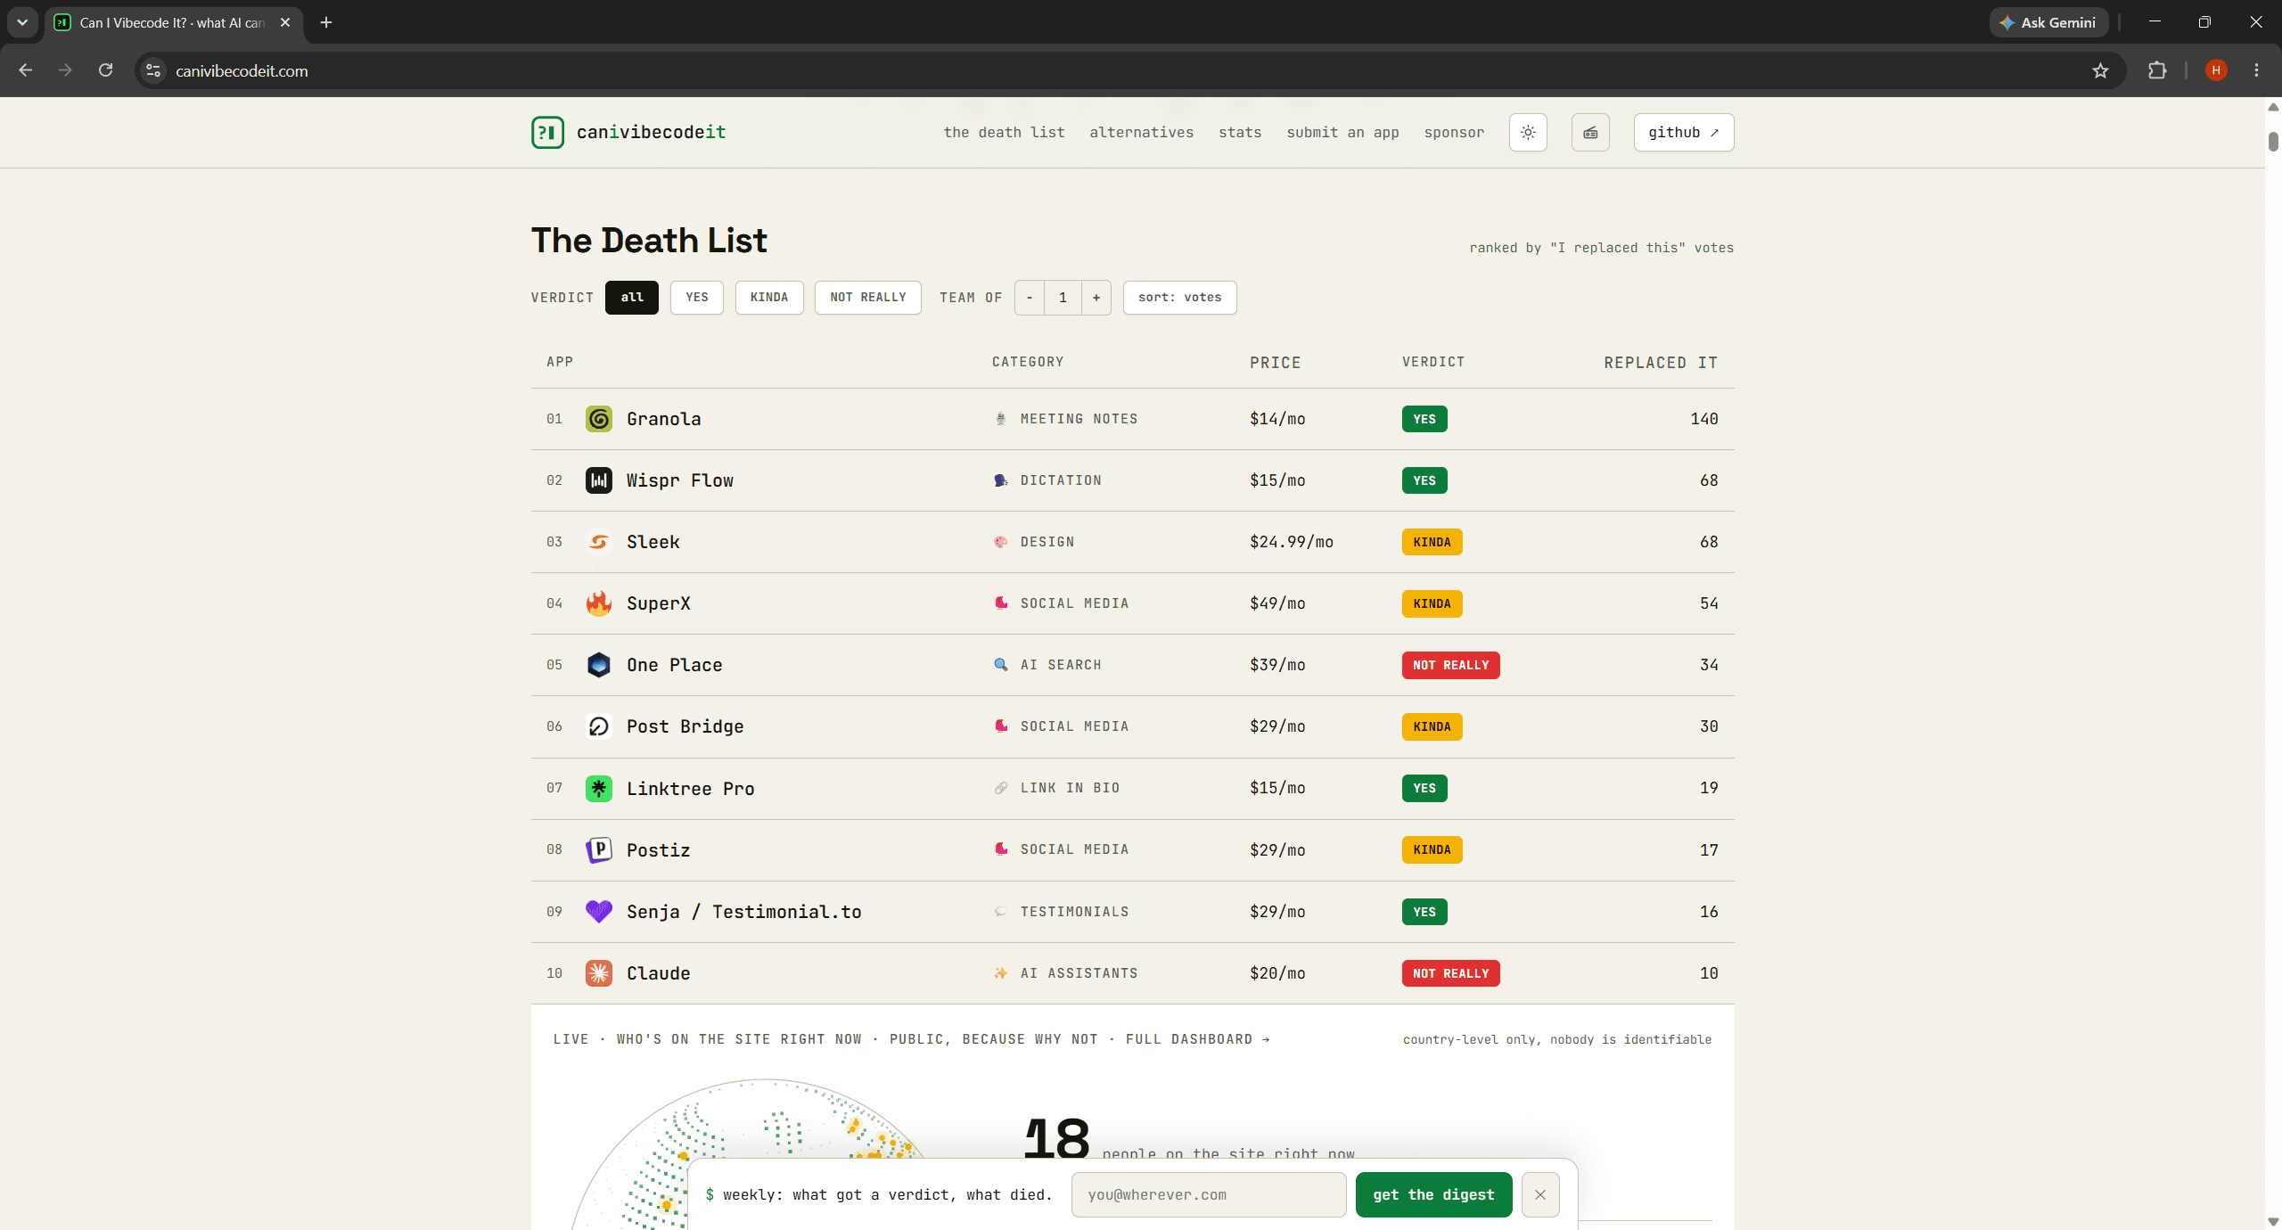Select the 'all' verdict filter
The height and width of the screenshot is (1230, 2282).
[632, 298]
